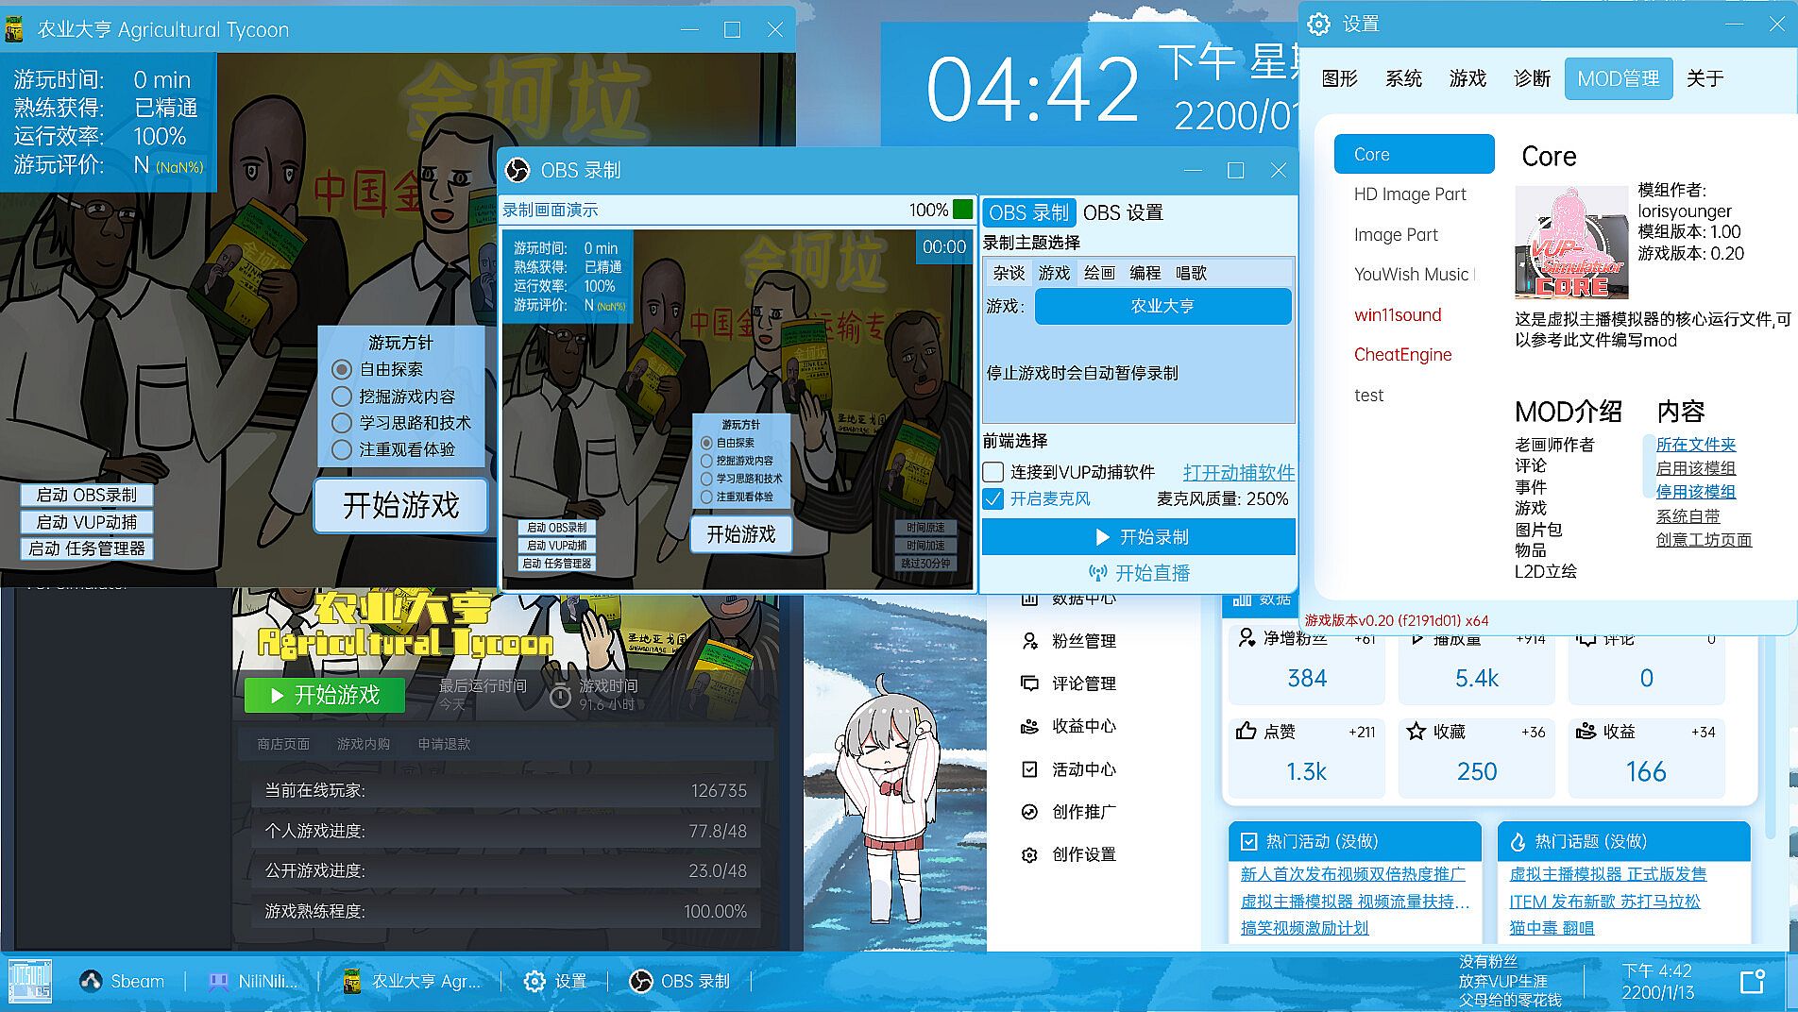Click the green 开始游戏 button in Sbeam

coord(324,696)
